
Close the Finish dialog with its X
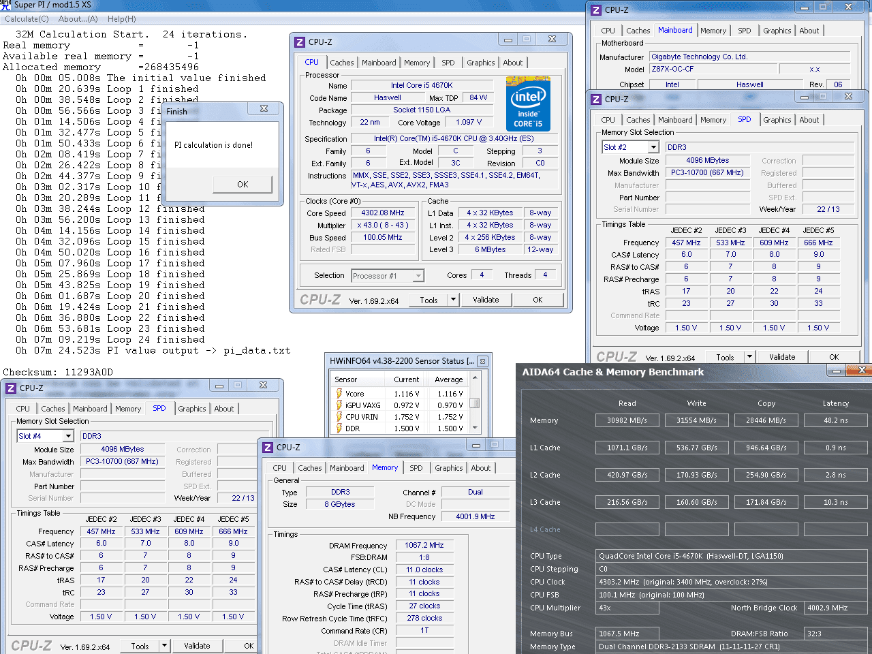click(x=264, y=109)
